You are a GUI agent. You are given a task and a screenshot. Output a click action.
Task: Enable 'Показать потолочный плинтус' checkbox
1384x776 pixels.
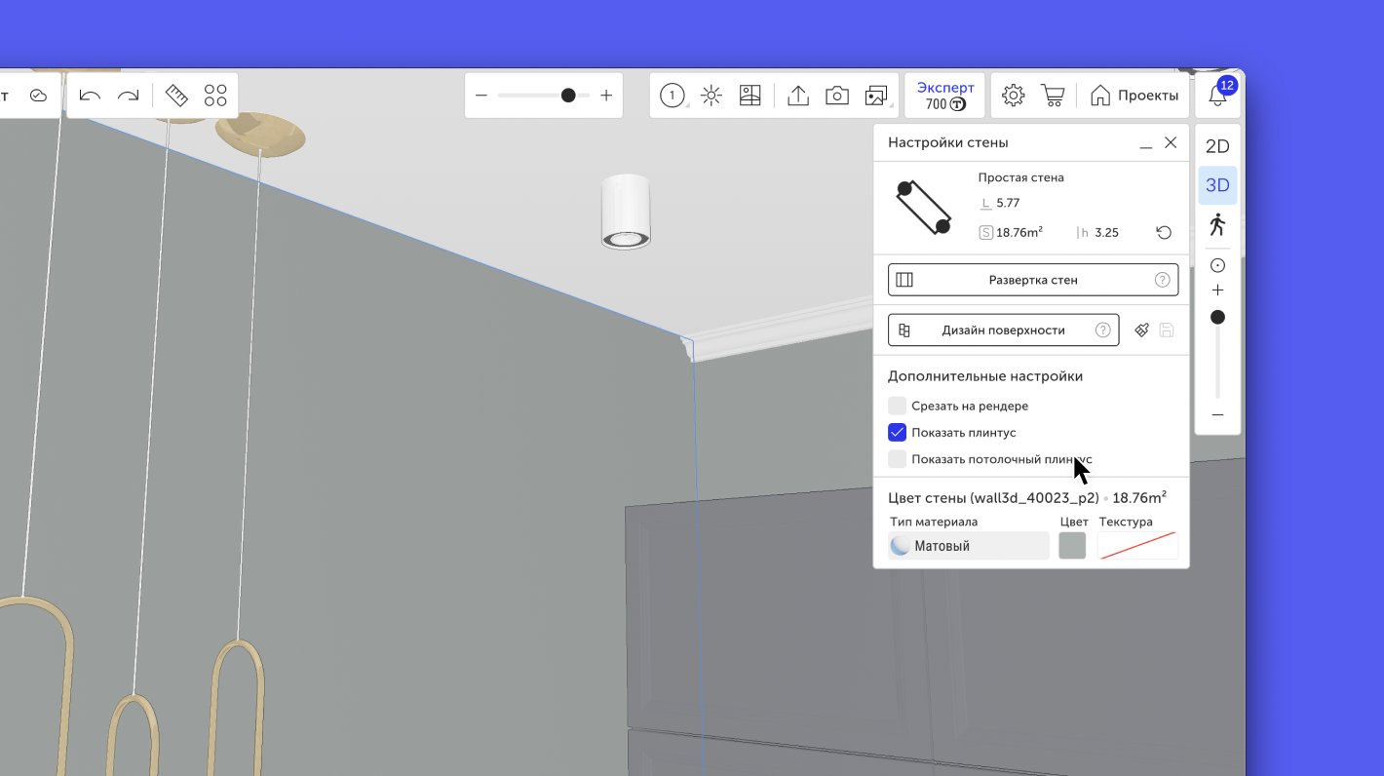898,459
